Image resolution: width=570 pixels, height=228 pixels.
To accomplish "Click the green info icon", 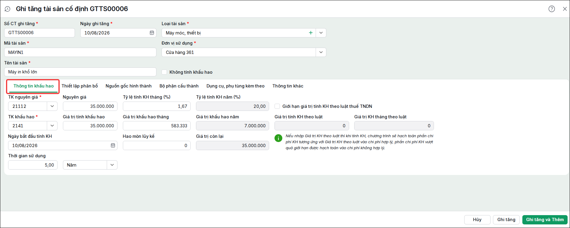I will [278, 138].
